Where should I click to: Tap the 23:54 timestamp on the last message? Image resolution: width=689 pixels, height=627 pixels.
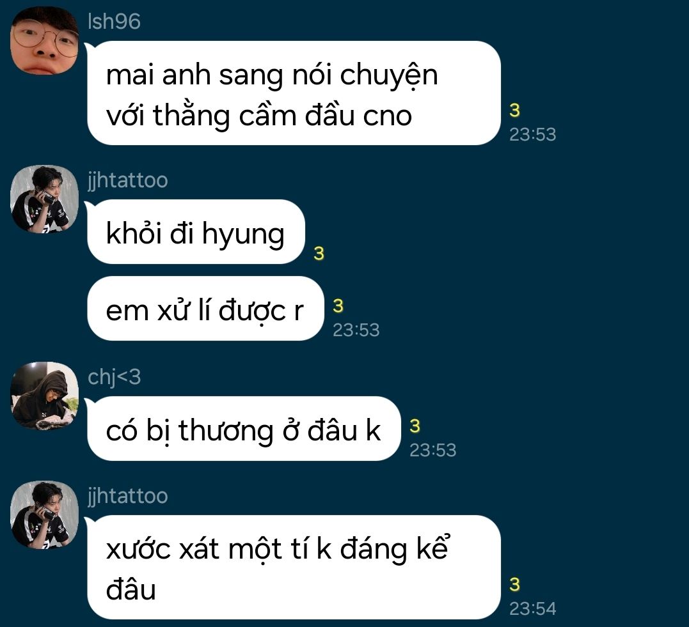532,608
